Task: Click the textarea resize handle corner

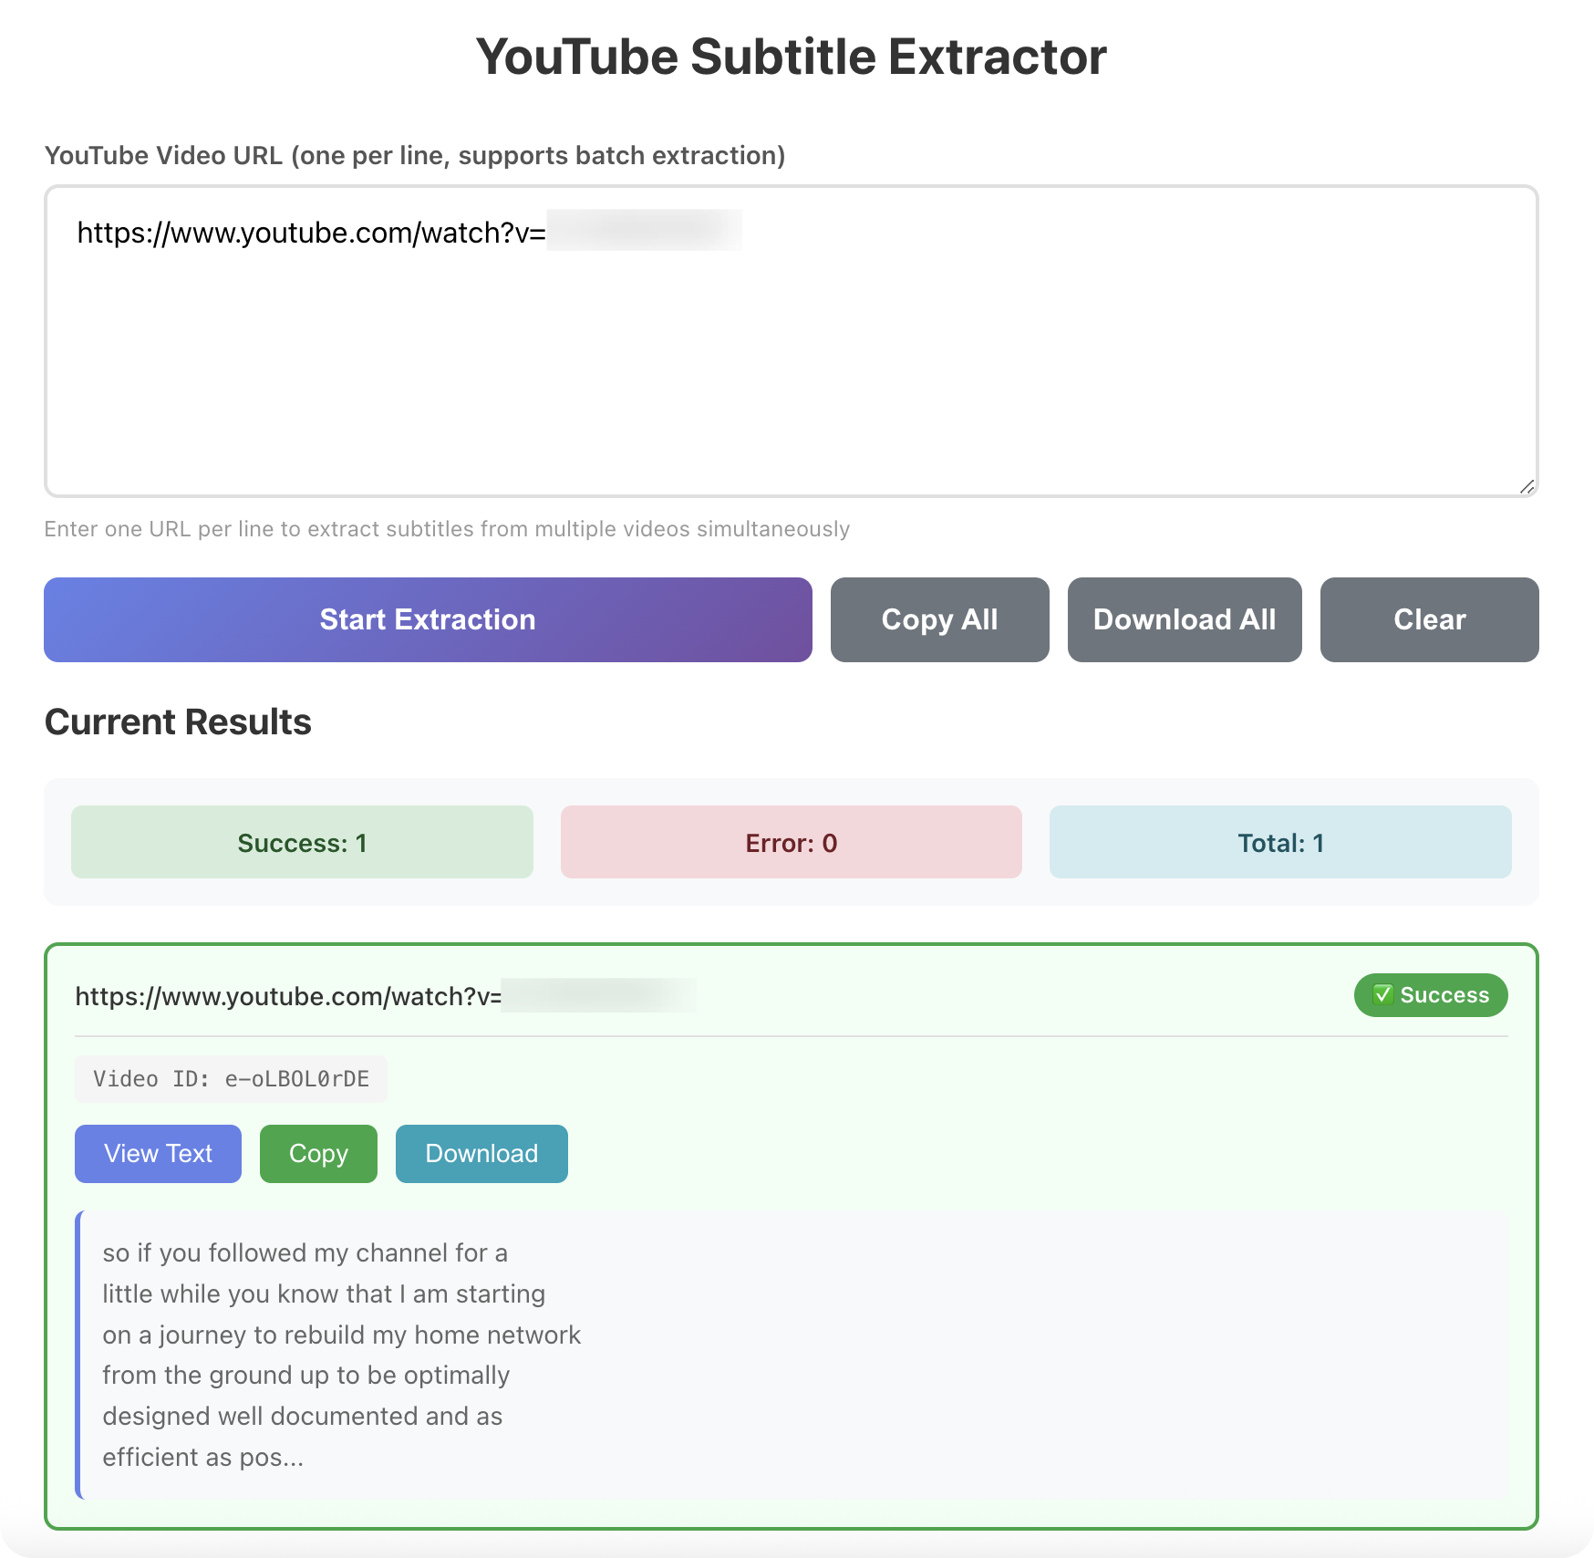Action: 1527,486
